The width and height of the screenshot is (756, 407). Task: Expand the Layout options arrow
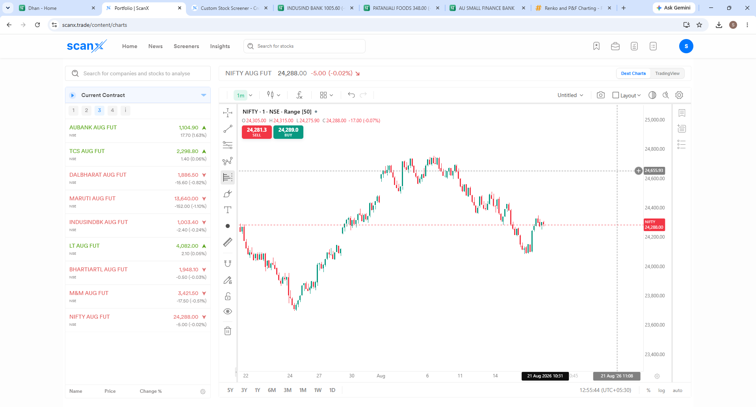[x=639, y=95]
